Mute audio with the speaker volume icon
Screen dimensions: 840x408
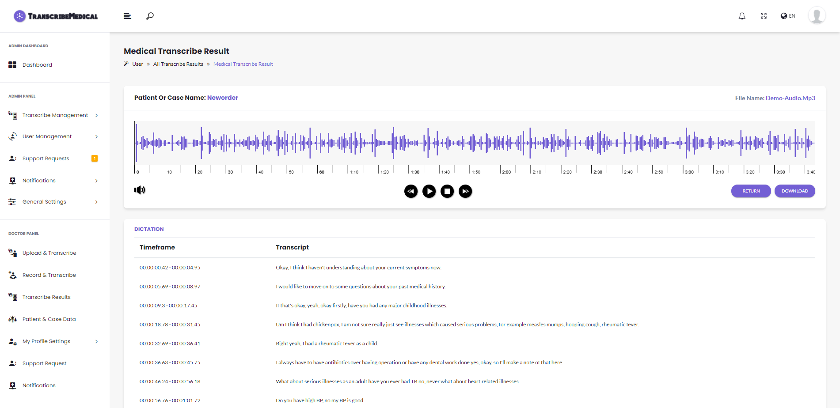140,190
